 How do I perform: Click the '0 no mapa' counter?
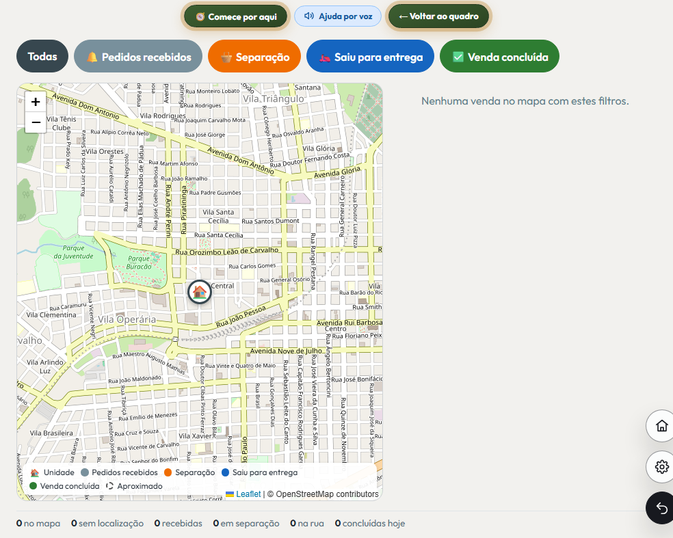click(38, 524)
